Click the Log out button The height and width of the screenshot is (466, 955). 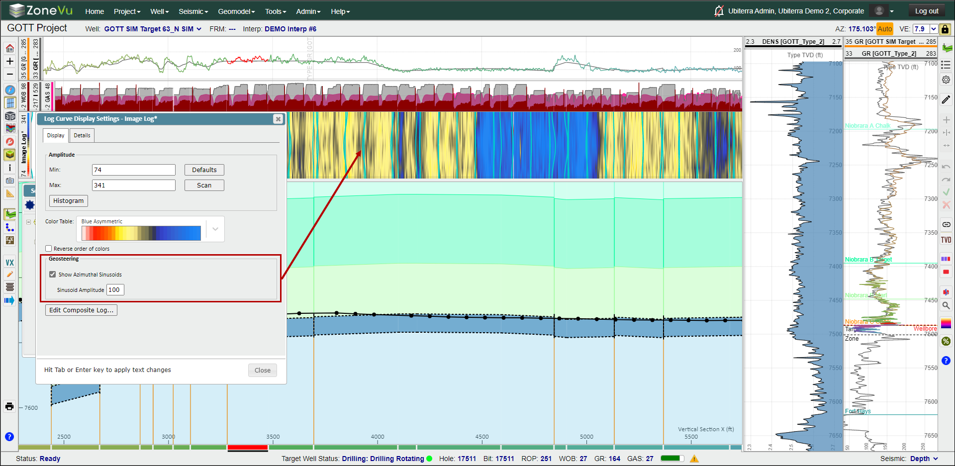click(927, 11)
